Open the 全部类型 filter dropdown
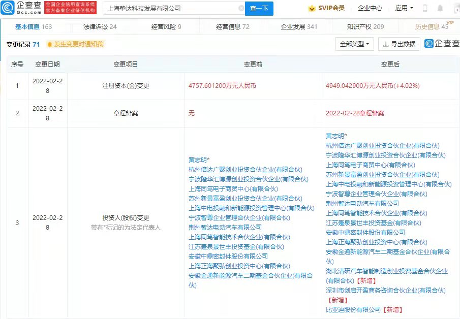The width and height of the screenshot is (460, 319). pos(353,44)
